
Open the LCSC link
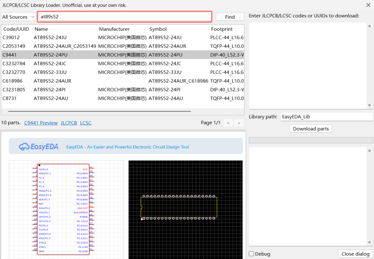pos(86,123)
